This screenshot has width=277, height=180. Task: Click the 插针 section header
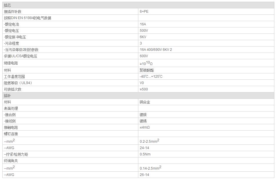(138, 96)
